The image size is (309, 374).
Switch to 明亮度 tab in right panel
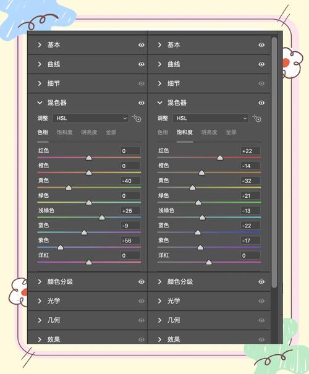tap(209, 132)
